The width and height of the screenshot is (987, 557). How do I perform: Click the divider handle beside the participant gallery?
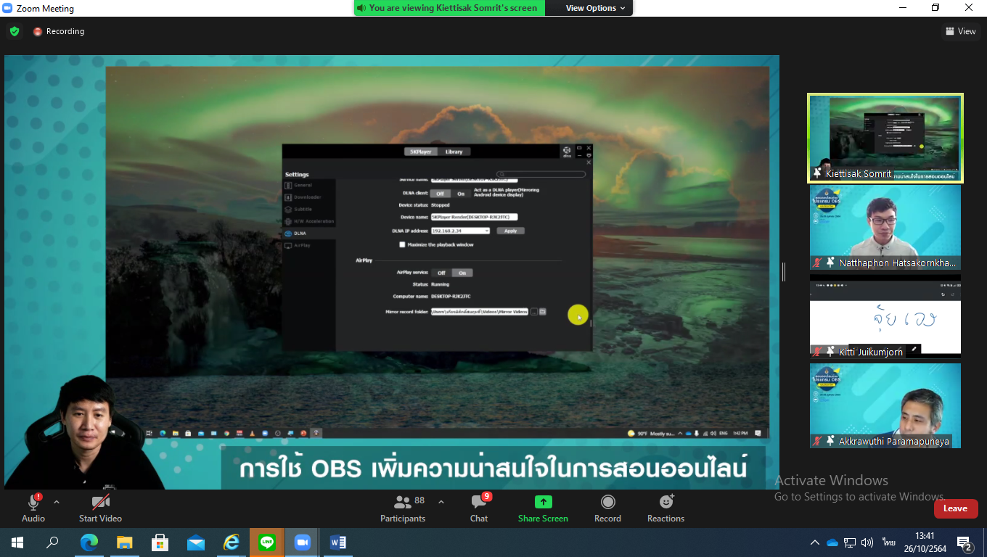pos(784,272)
